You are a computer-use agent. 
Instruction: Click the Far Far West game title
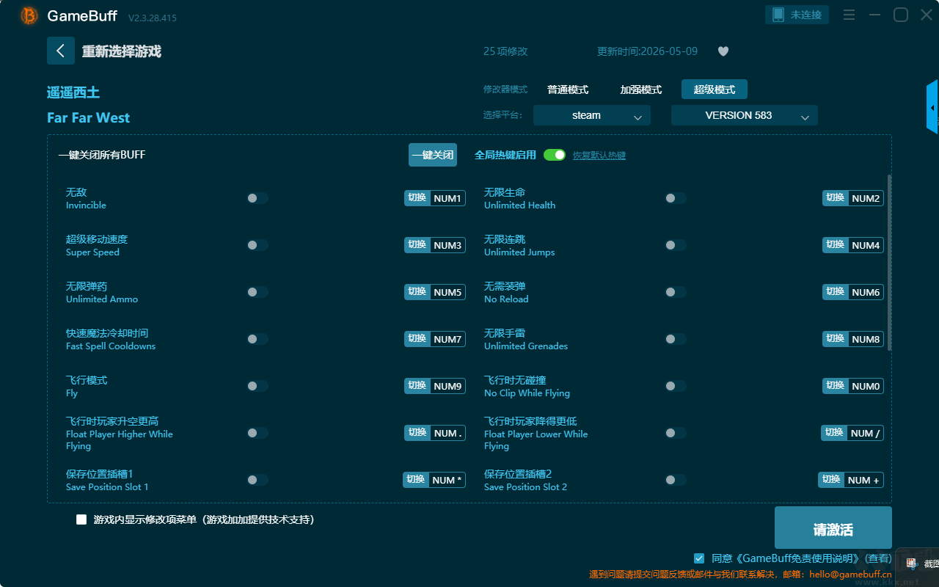click(88, 117)
